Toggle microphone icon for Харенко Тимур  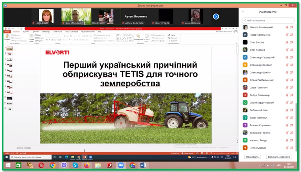tap(287, 140)
